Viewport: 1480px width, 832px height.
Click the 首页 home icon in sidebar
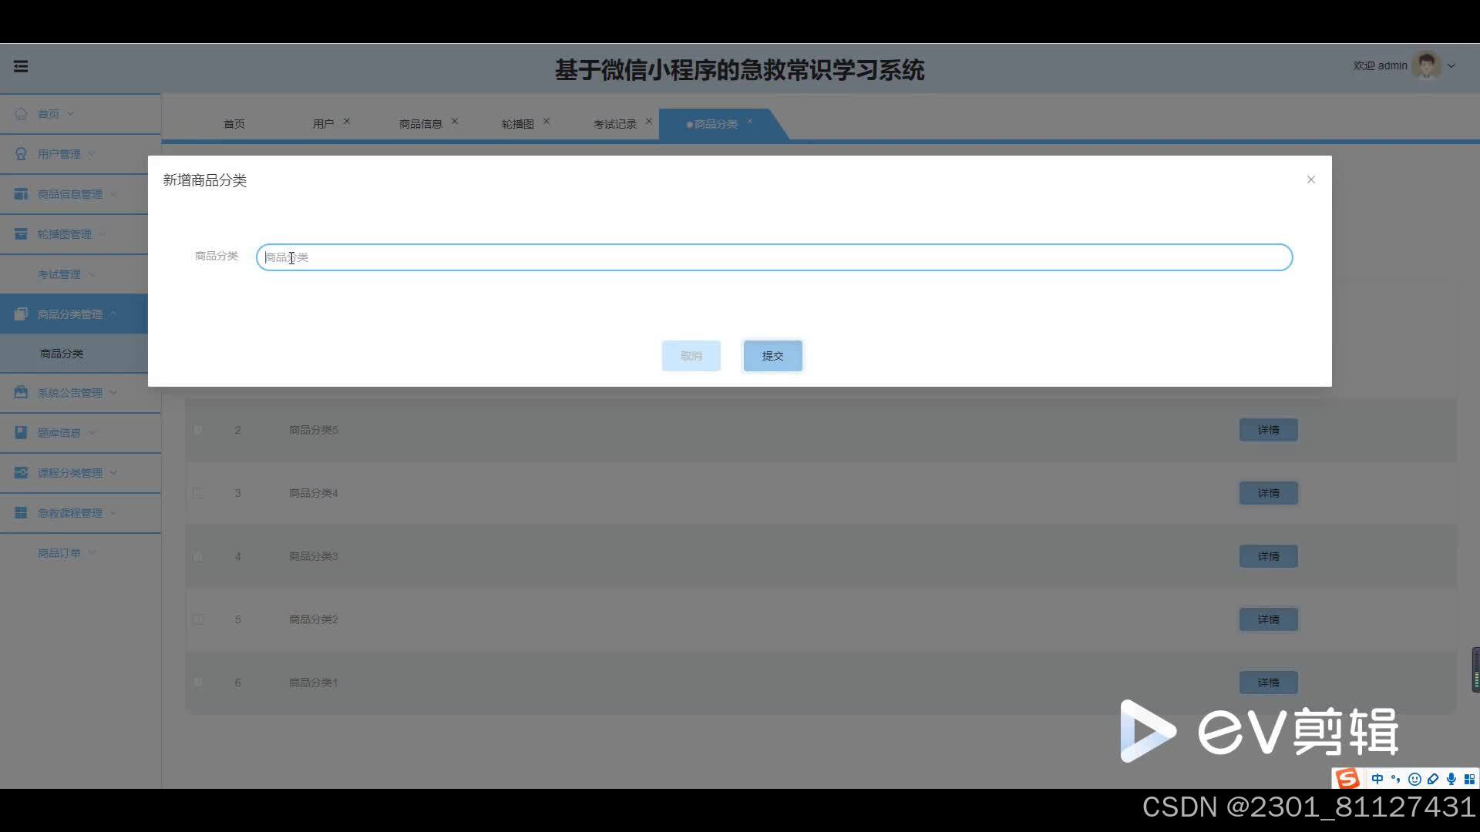coord(21,114)
